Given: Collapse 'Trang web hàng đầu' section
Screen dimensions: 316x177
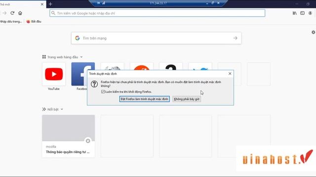Looking at the screenshot, I should [81, 57].
